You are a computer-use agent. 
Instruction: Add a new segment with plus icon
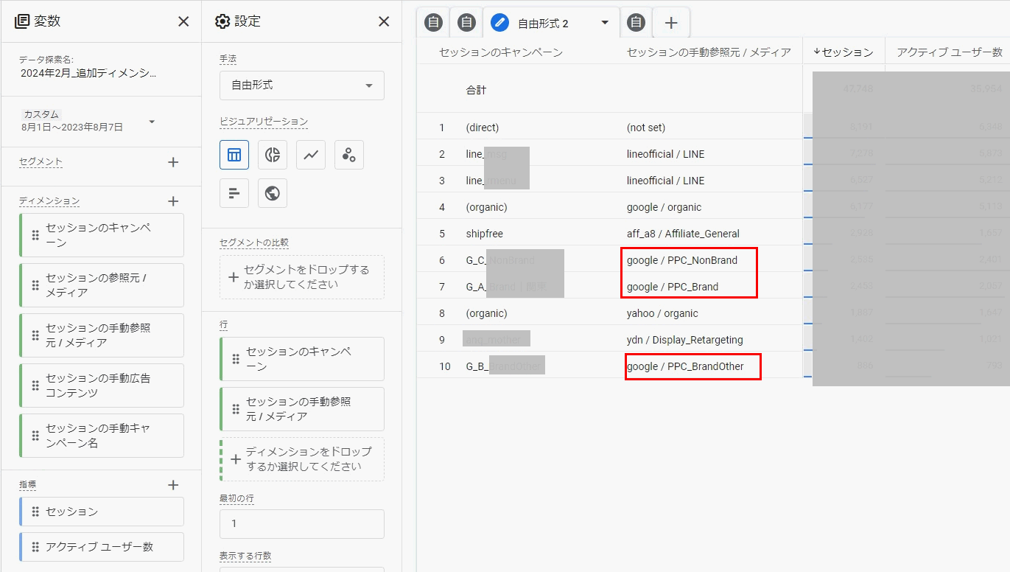[x=173, y=162]
